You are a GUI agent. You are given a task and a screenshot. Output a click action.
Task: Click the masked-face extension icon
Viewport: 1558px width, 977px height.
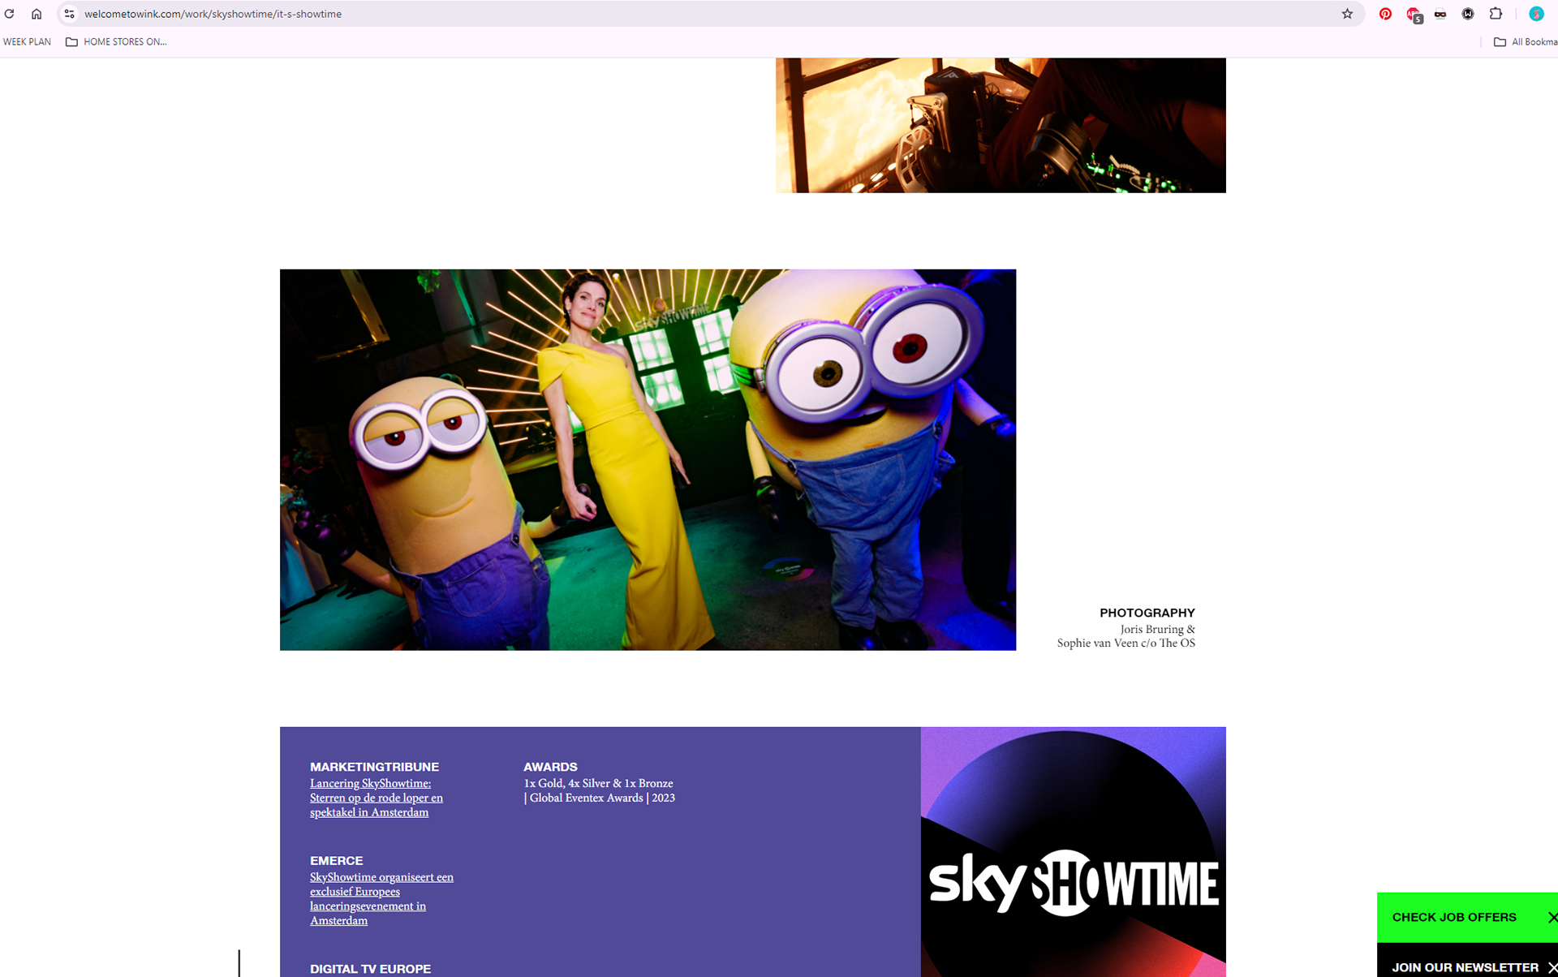(1440, 14)
